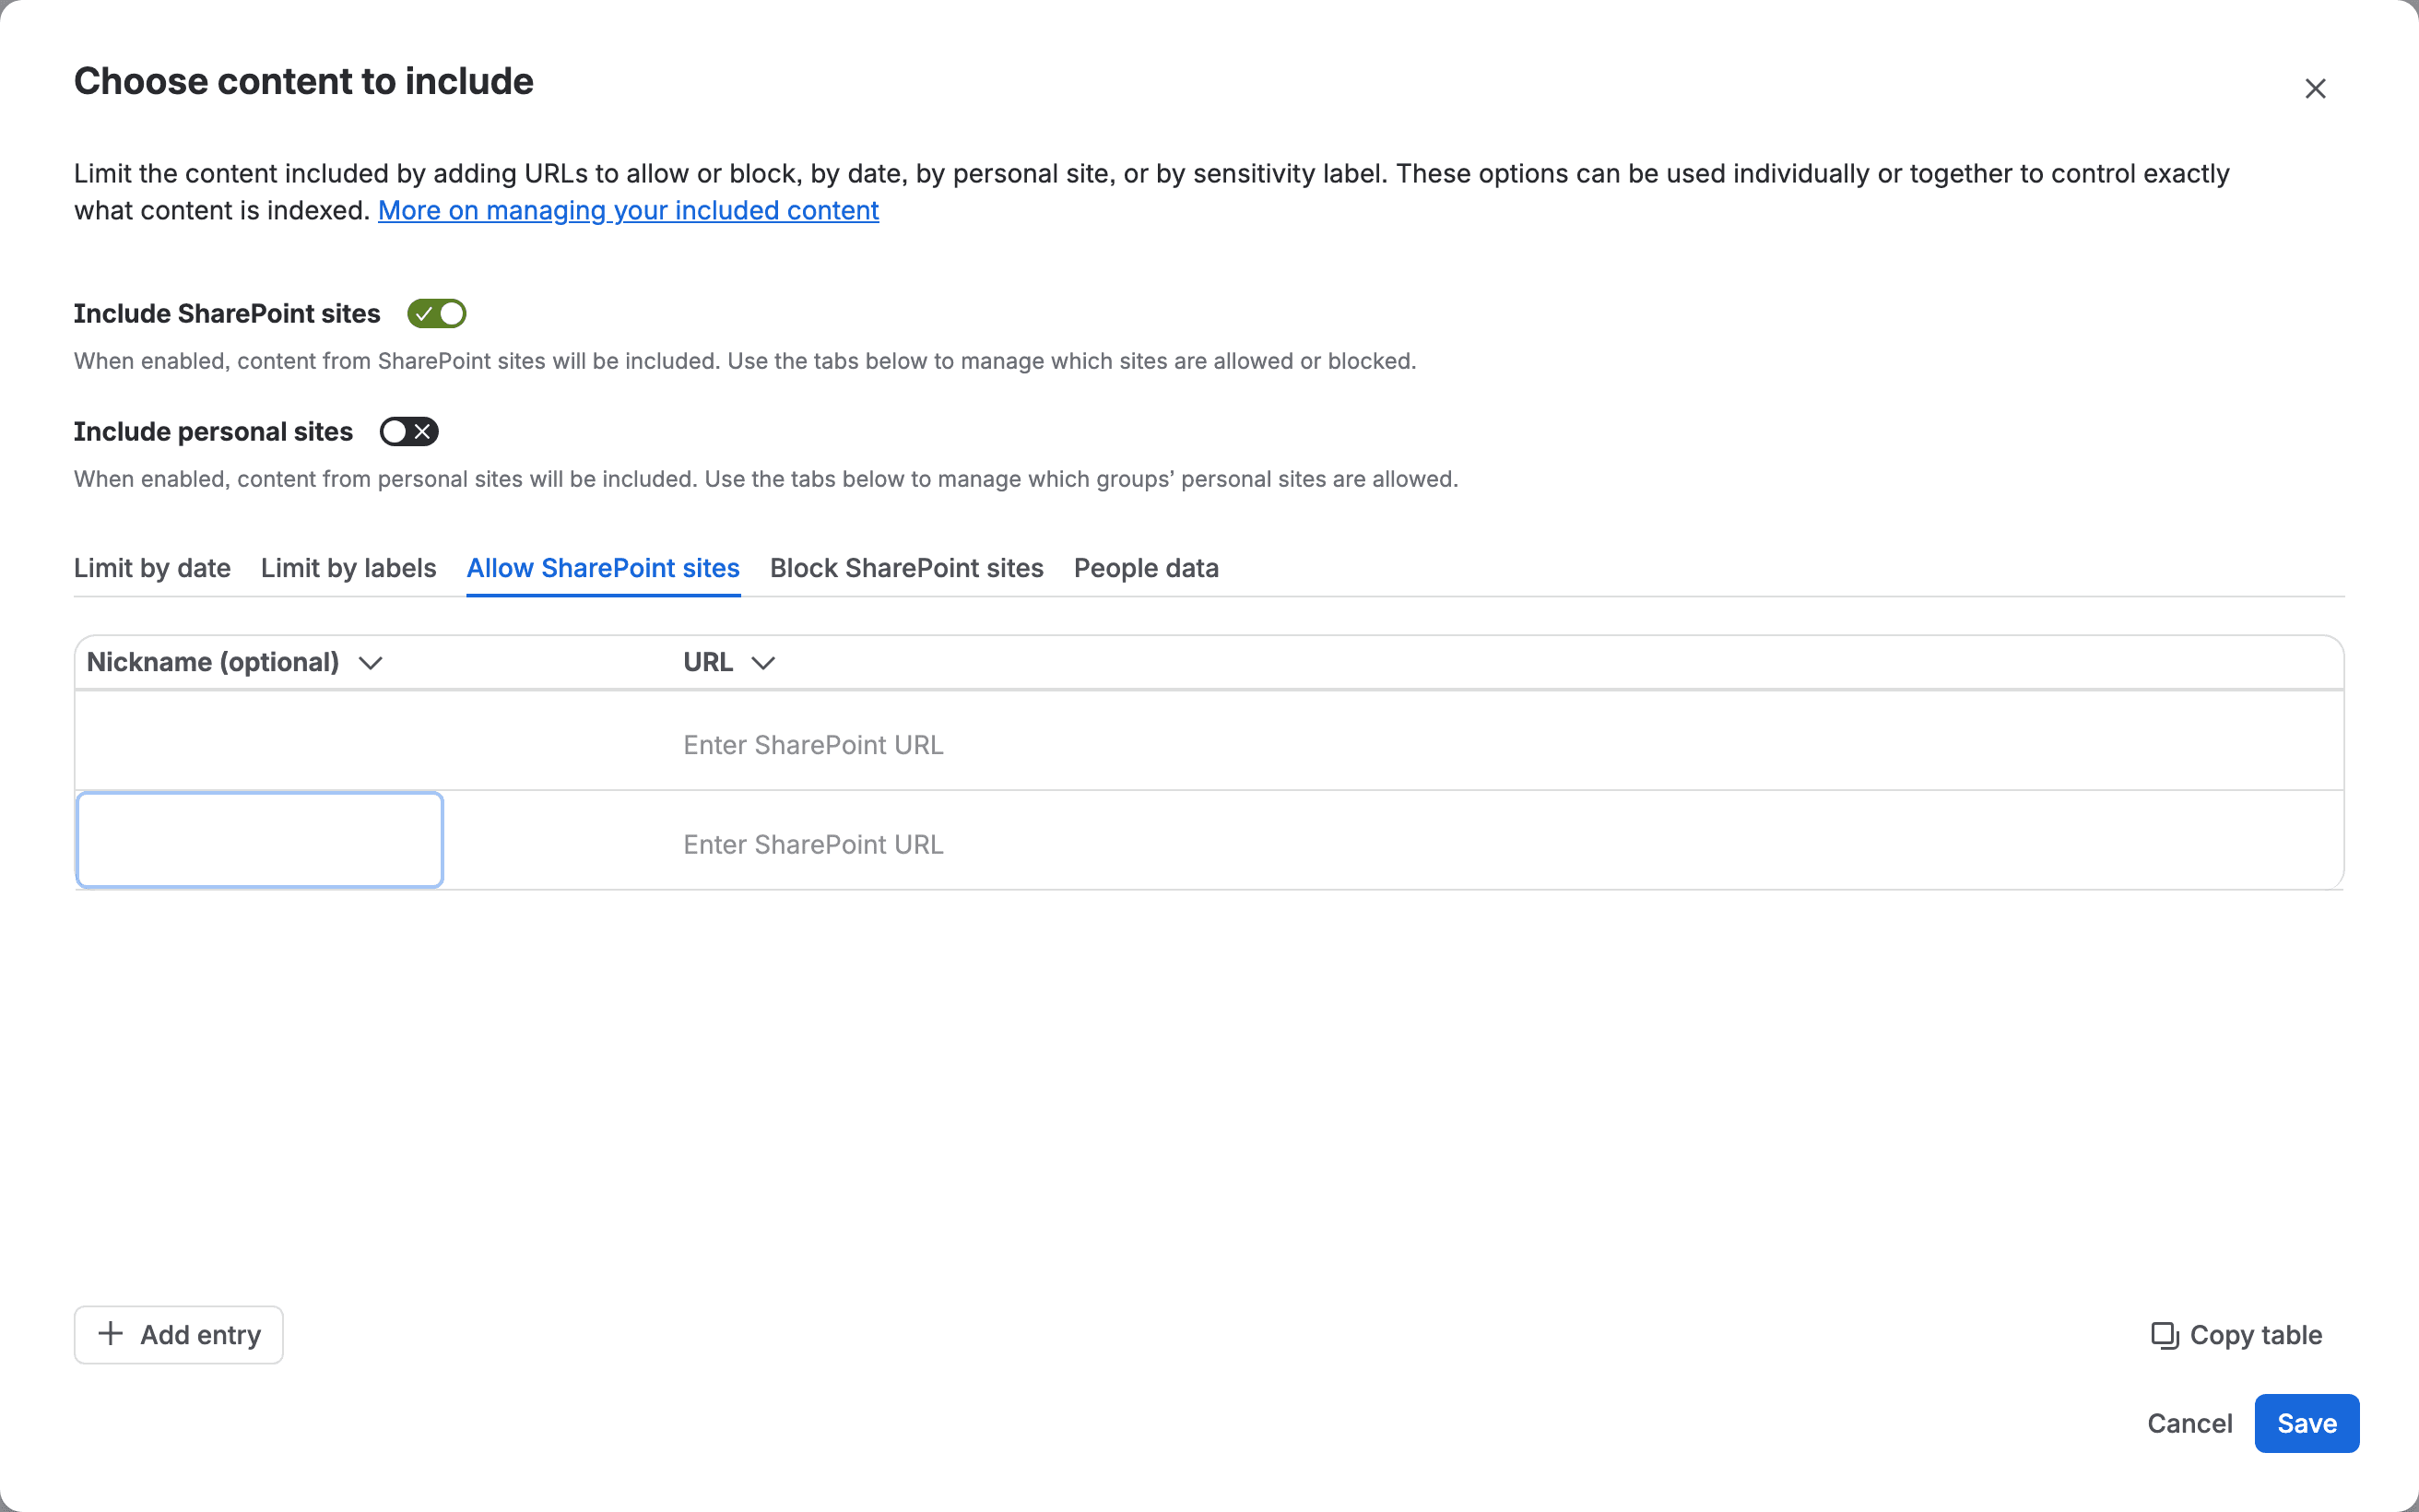Close the Choose content dialog with X
The image size is (2419, 1512).
[2315, 89]
